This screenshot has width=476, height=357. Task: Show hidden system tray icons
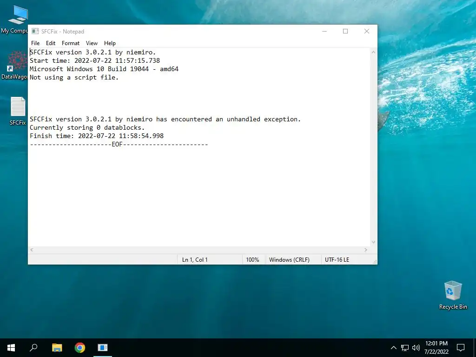[393, 348]
